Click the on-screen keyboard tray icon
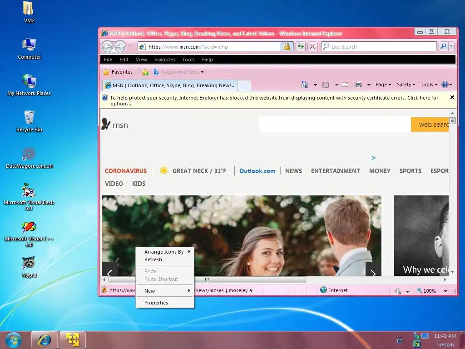This screenshot has width=465, height=349. point(400,340)
